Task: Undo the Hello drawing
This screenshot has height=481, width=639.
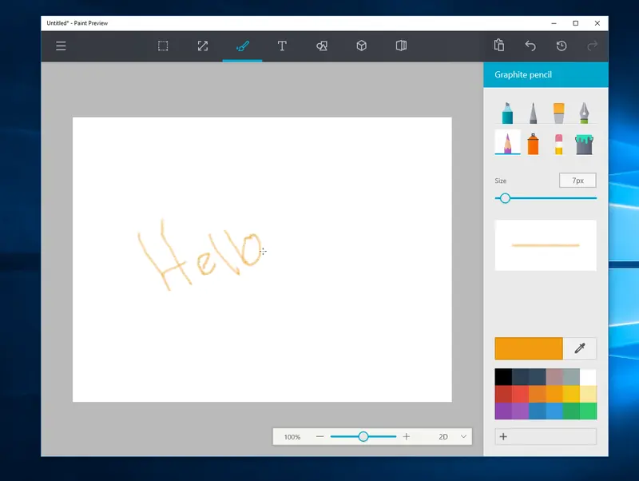Action: click(x=530, y=46)
